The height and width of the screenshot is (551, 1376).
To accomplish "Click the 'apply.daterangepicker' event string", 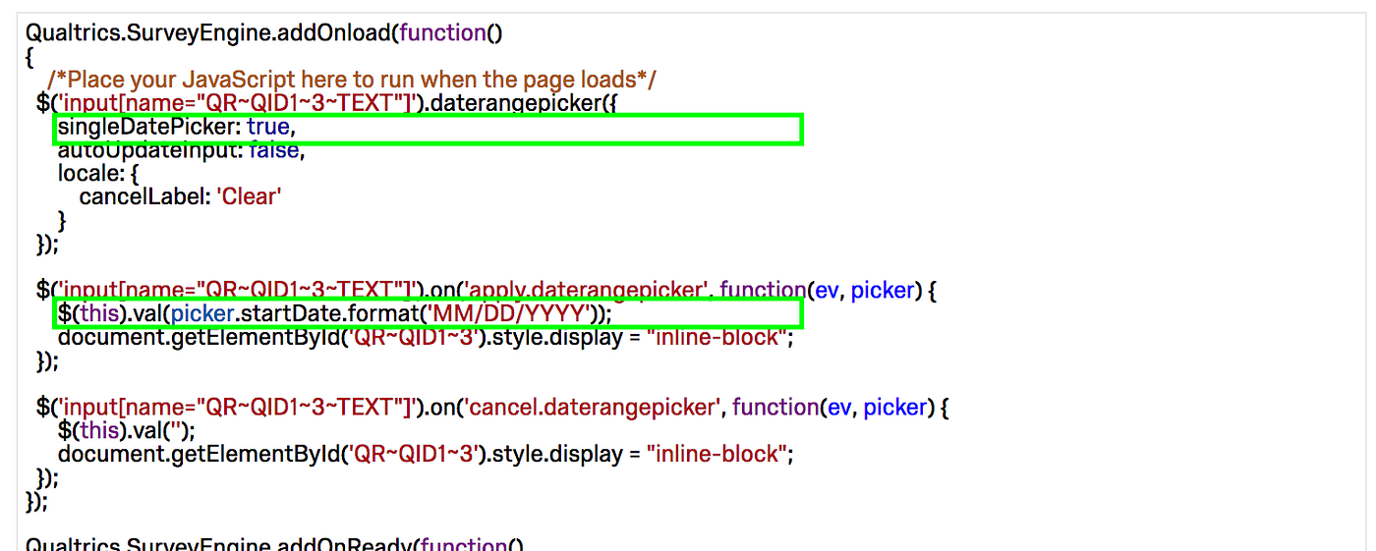I will coord(586,290).
